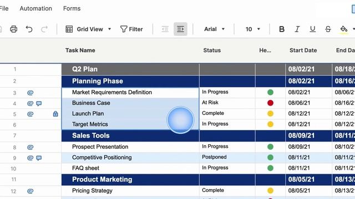The width and height of the screenshot is (355, 199).
Task: Click yellow health dot for Pricing Strategy
Action: point(270,190)
